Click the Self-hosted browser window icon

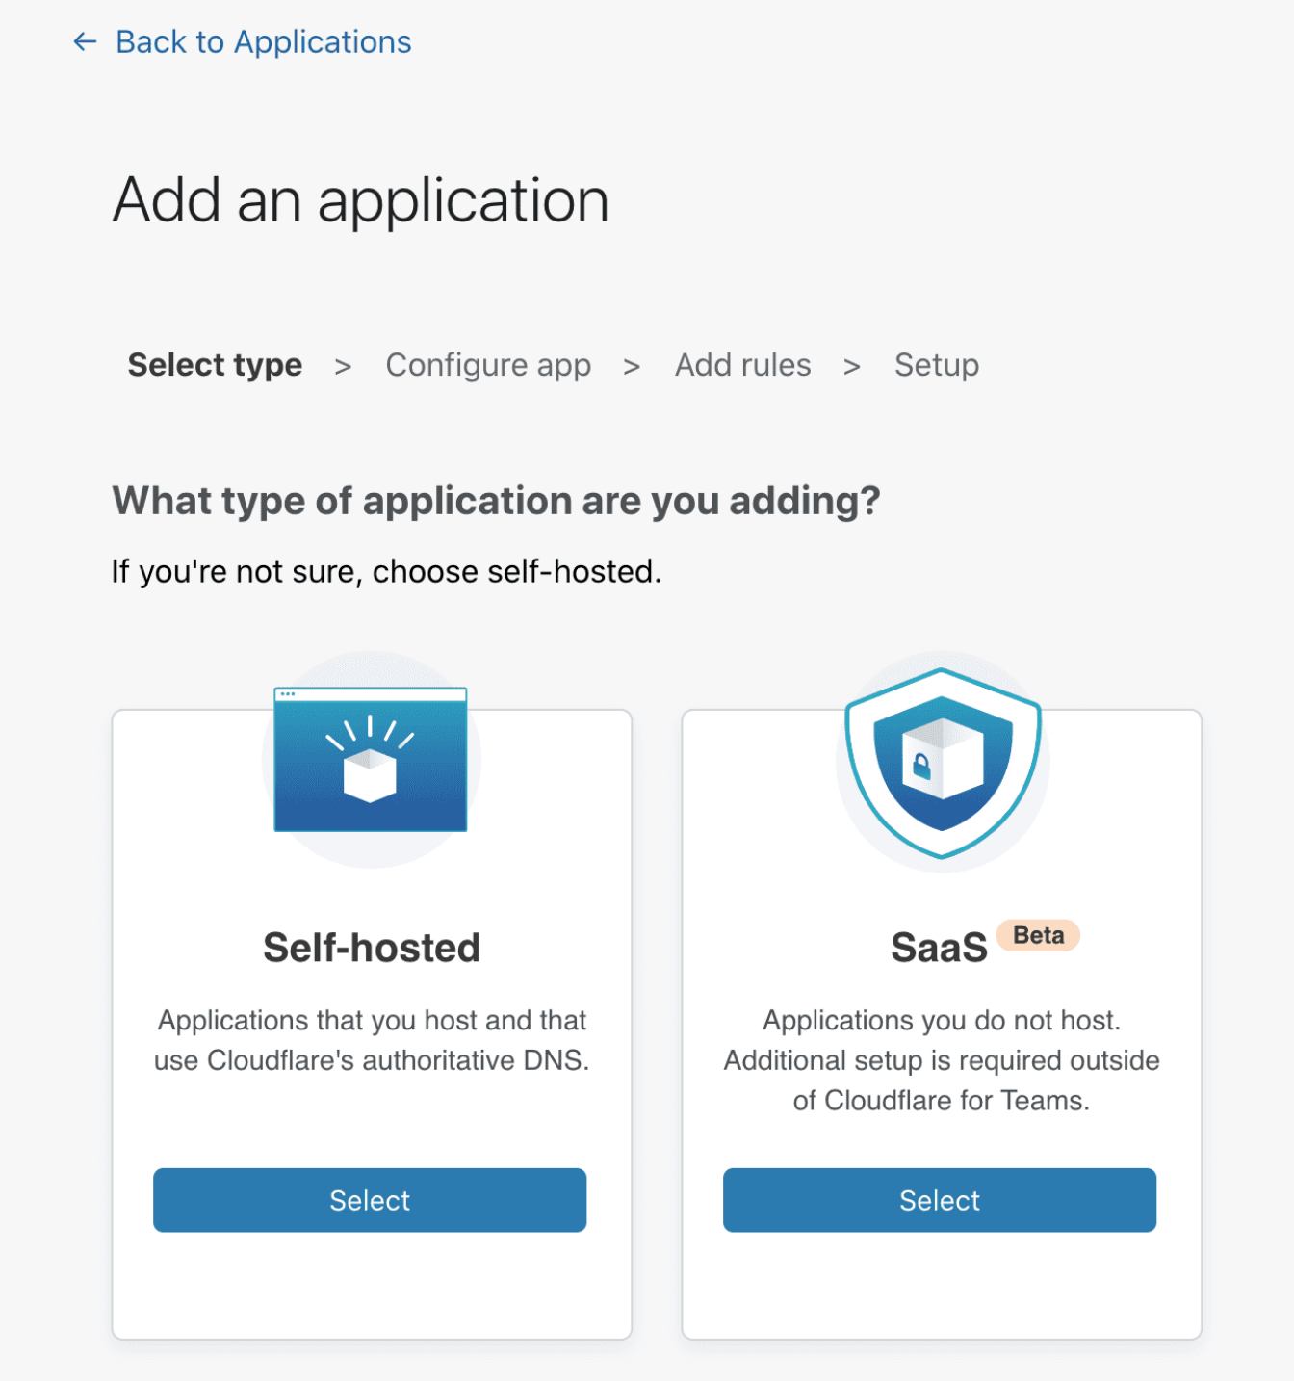(x=370, y=761)
